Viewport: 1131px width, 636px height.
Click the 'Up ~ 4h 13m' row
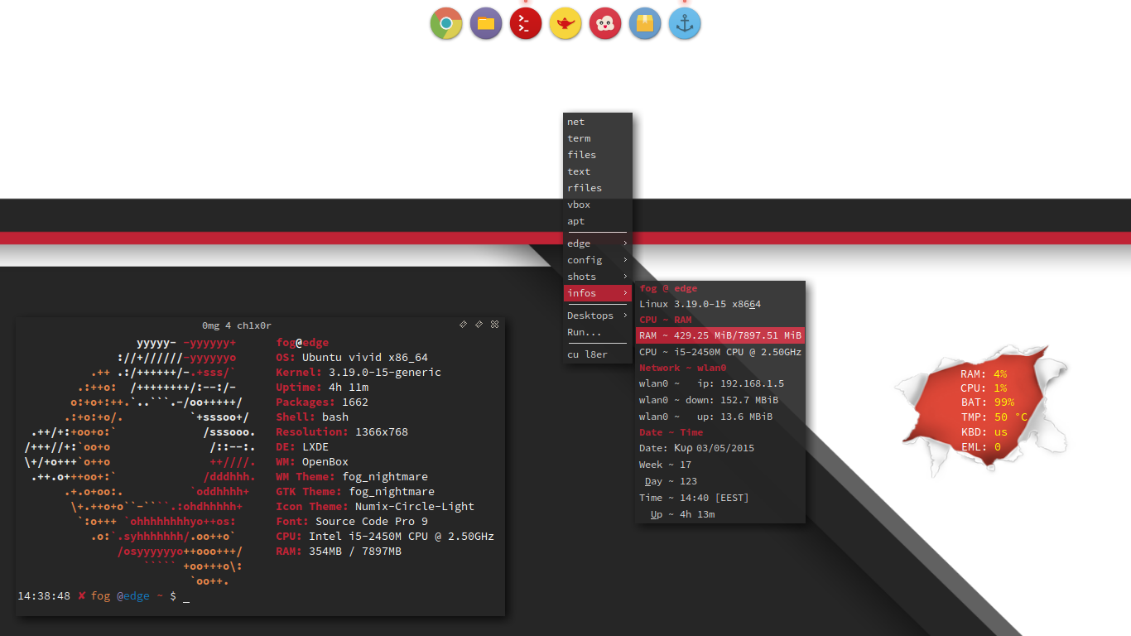point(720,514)
